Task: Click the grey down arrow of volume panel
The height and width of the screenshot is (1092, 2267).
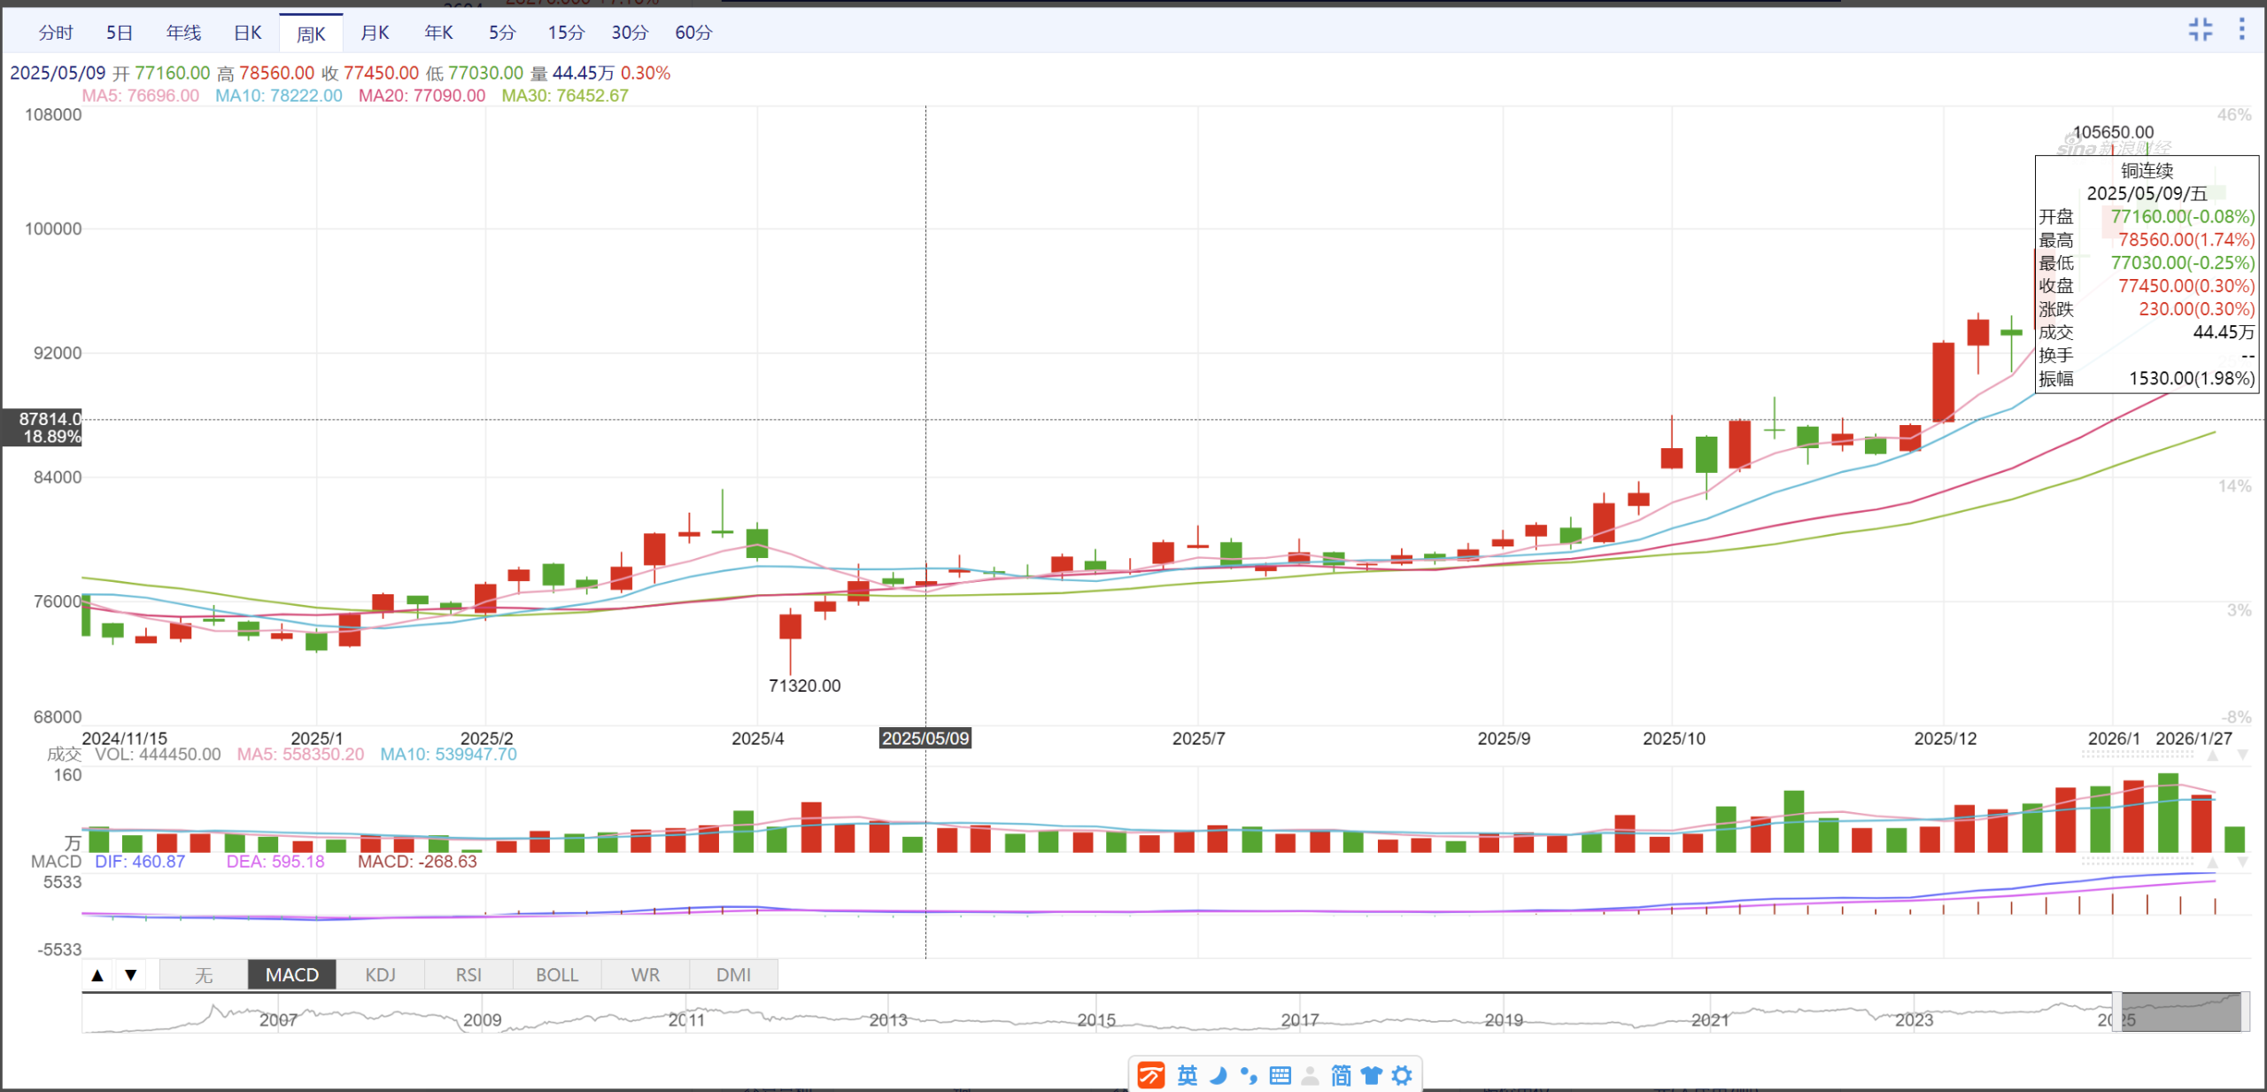Action: point(2242,755)
